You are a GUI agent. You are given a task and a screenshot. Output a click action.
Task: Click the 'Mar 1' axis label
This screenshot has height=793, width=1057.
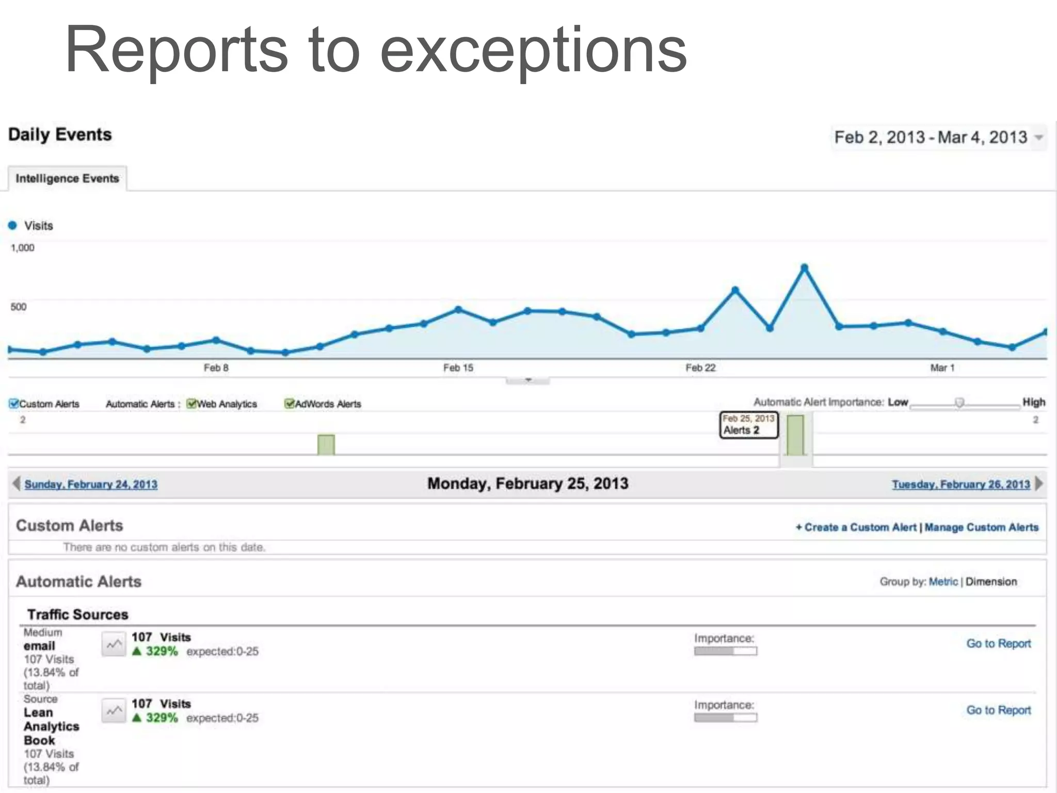coord(942,368)
